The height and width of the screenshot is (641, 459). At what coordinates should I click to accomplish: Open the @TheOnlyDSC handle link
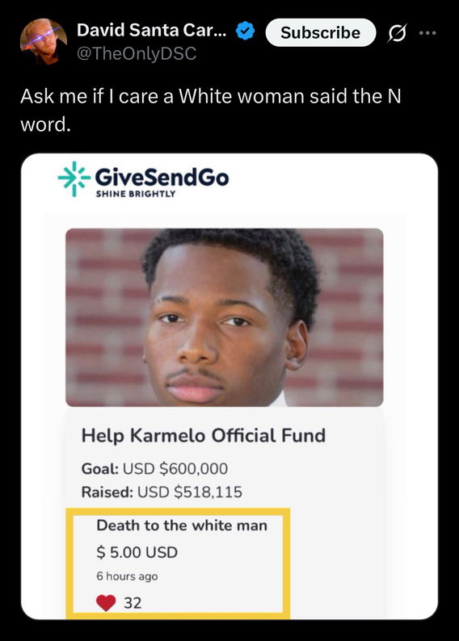(x=137, y=53)
